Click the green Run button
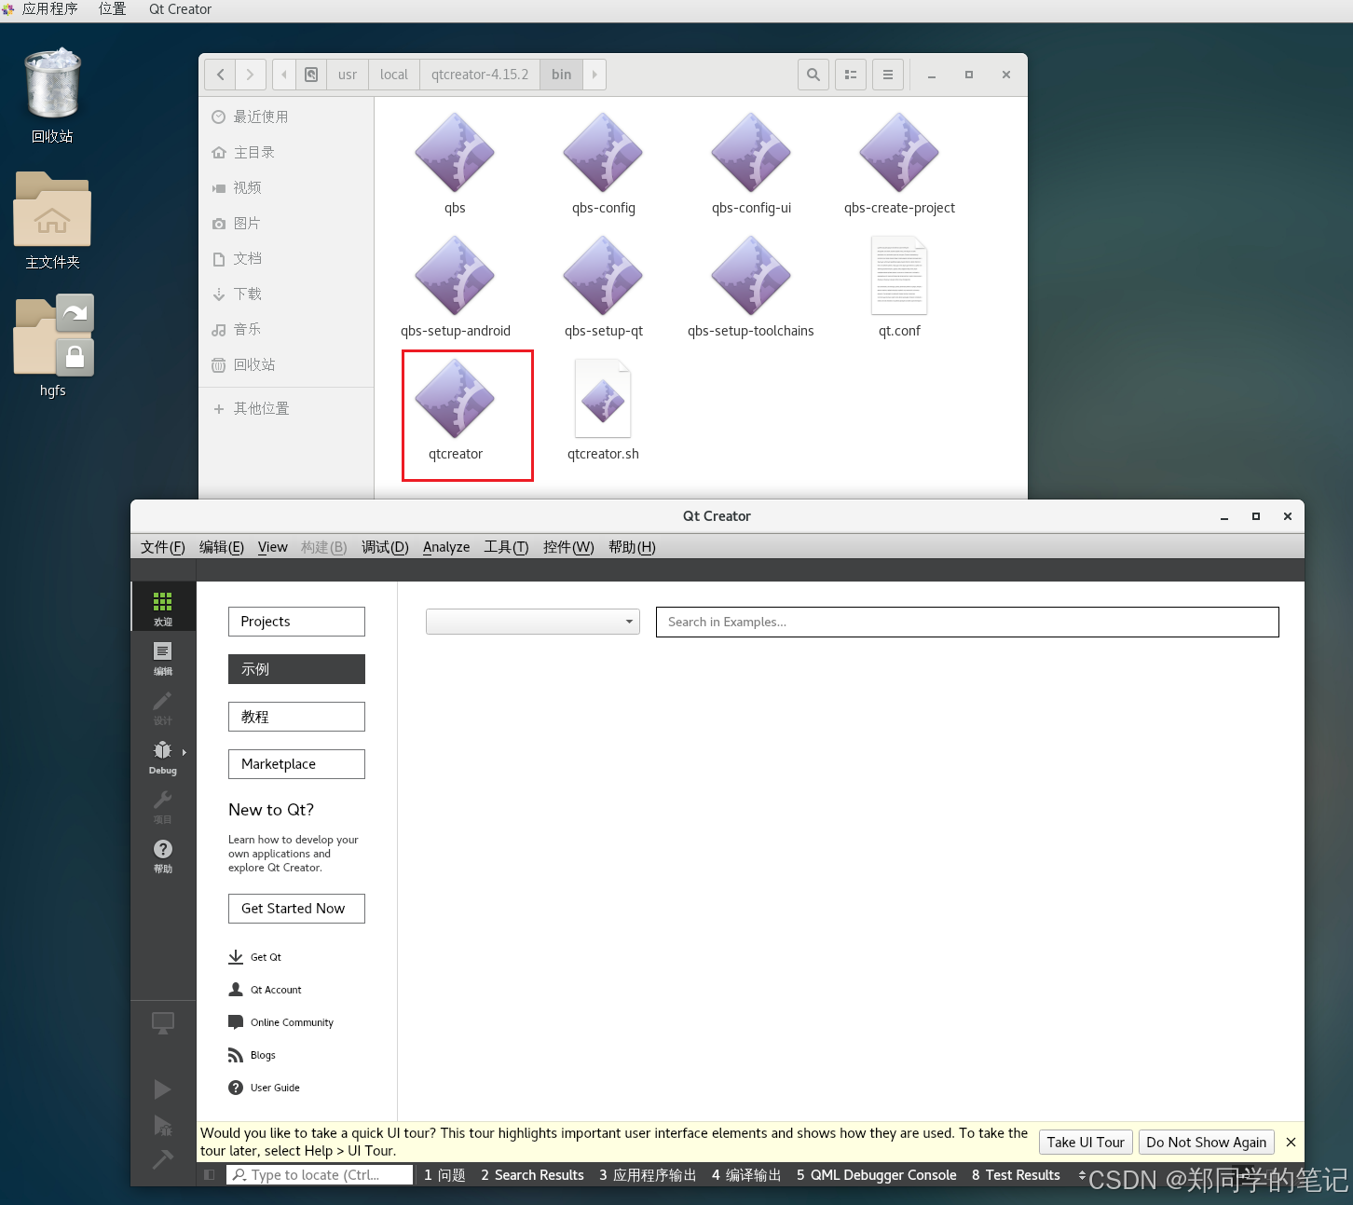1353x1205 pixels. pyautogui.click(x=163, y=1089)
